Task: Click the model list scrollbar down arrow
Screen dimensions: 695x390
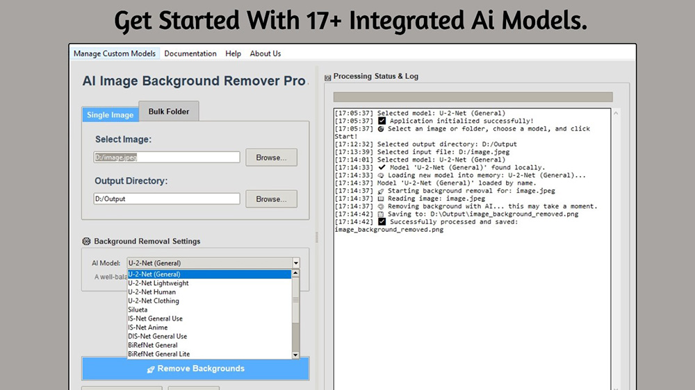Action: [x=295, y=355]
